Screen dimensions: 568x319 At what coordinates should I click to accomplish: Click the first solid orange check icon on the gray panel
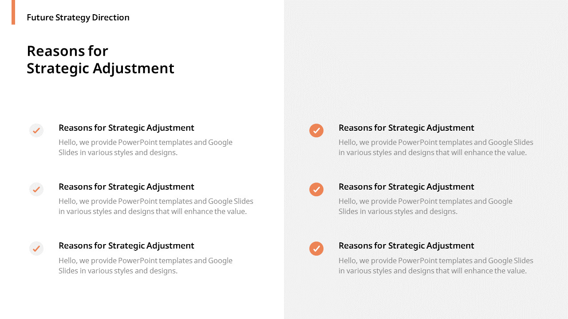(316, 130)
